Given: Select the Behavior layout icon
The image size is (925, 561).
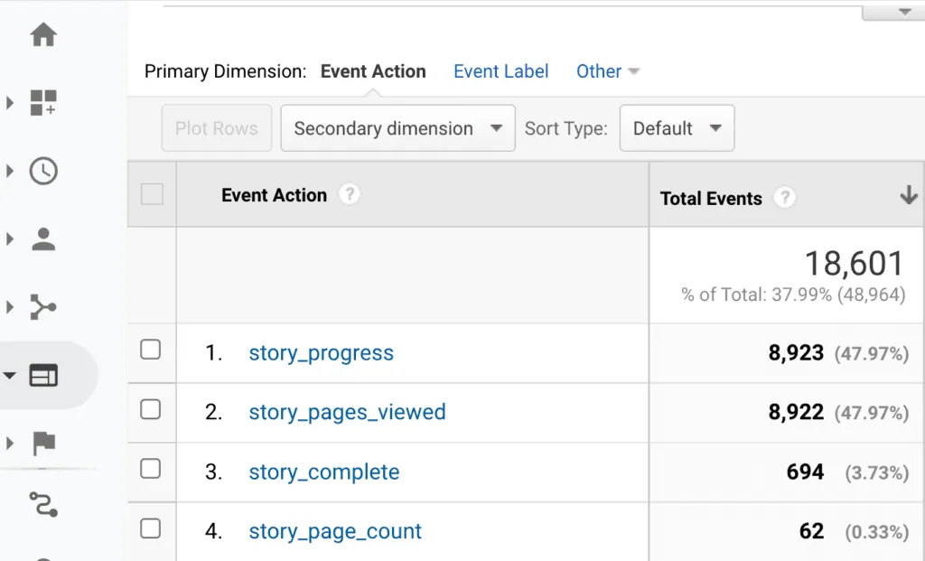Looking at the screenshot, I should (43, 375).
